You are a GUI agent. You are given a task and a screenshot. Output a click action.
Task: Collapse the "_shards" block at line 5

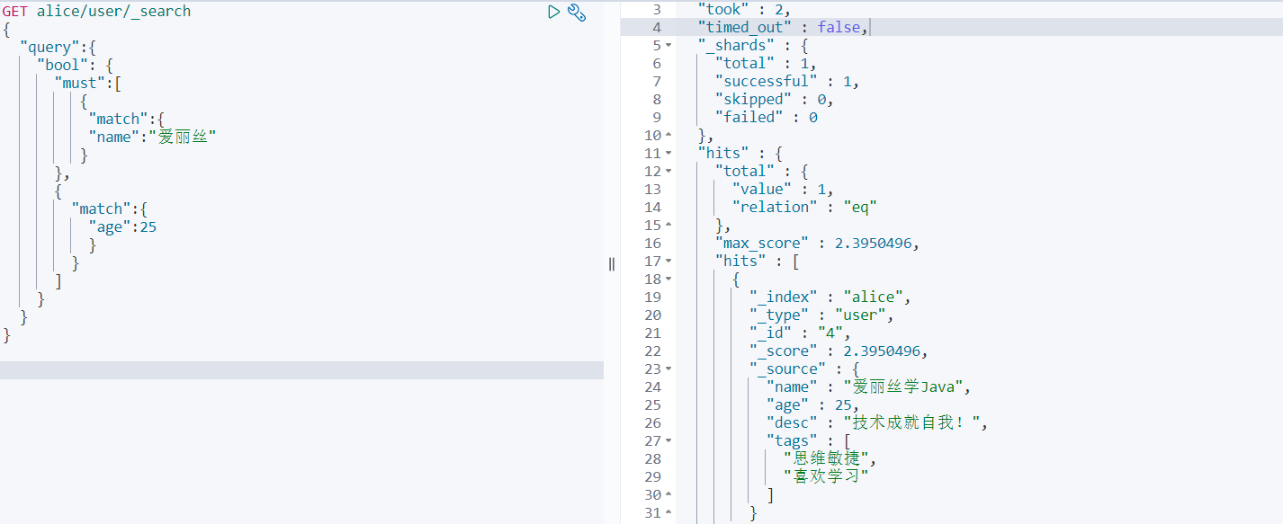click(668, 46)
